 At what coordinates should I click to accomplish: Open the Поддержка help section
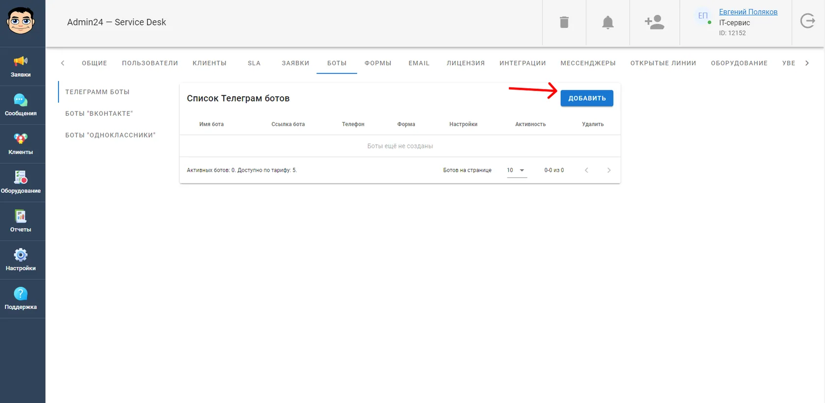click(x=21, y=299)
